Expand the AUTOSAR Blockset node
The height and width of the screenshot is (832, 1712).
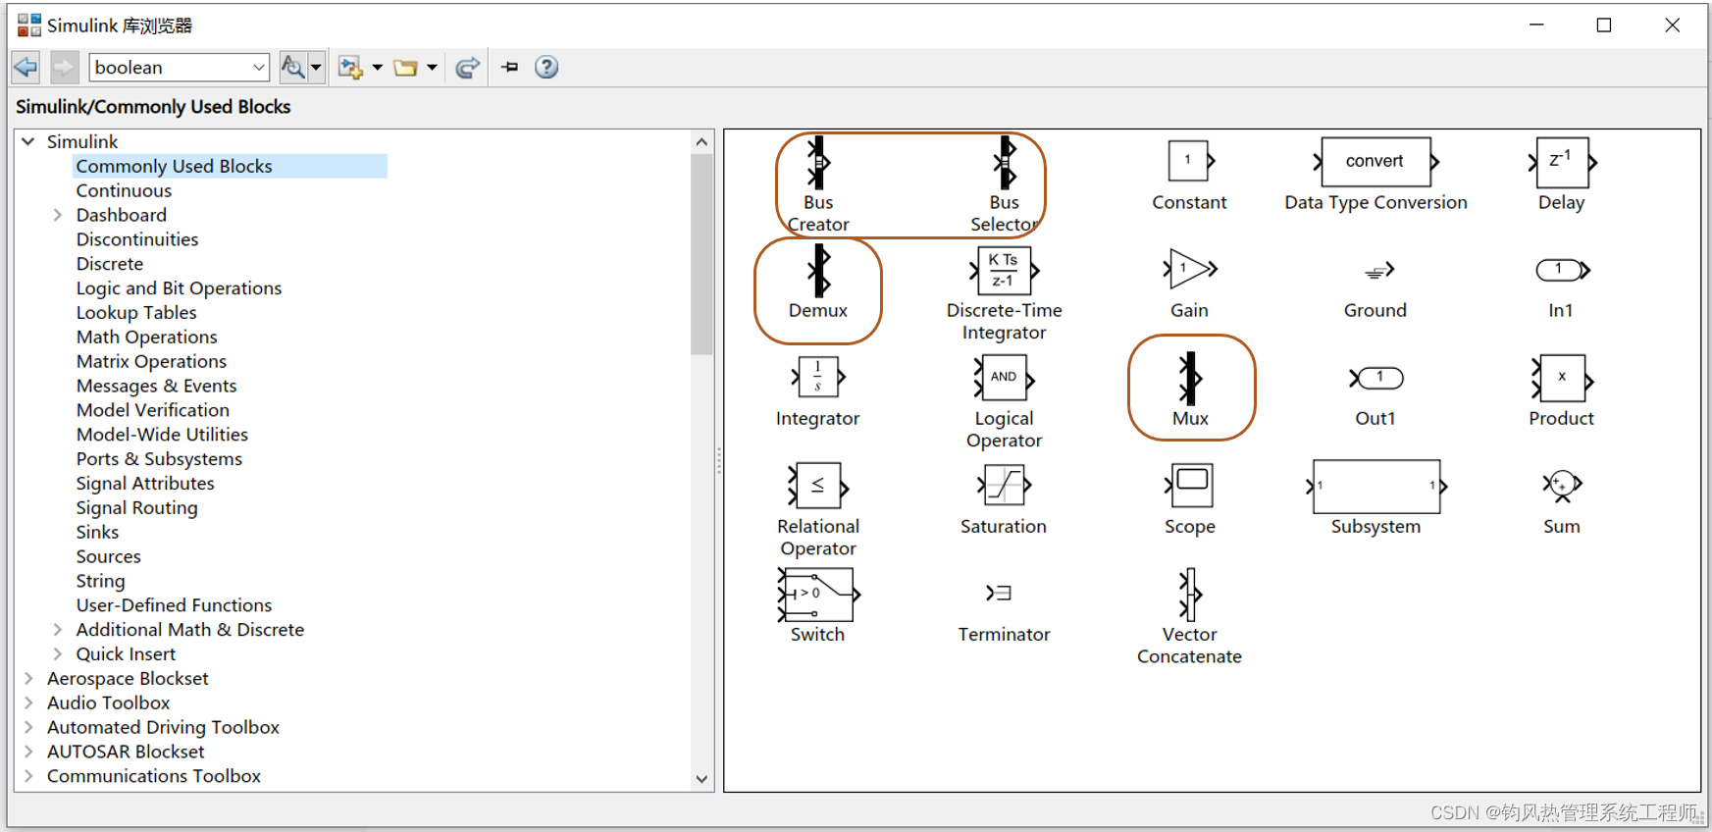click(28, 752)
